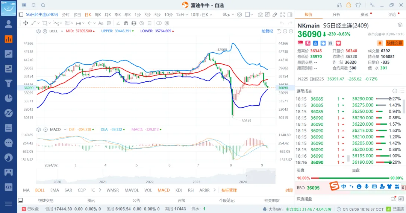The width and height of the screenshot is (406, 213).
Task: Click the BBO 36095 price field
Action: 308,188
